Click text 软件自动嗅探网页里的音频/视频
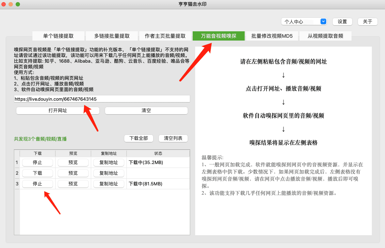 283,116
